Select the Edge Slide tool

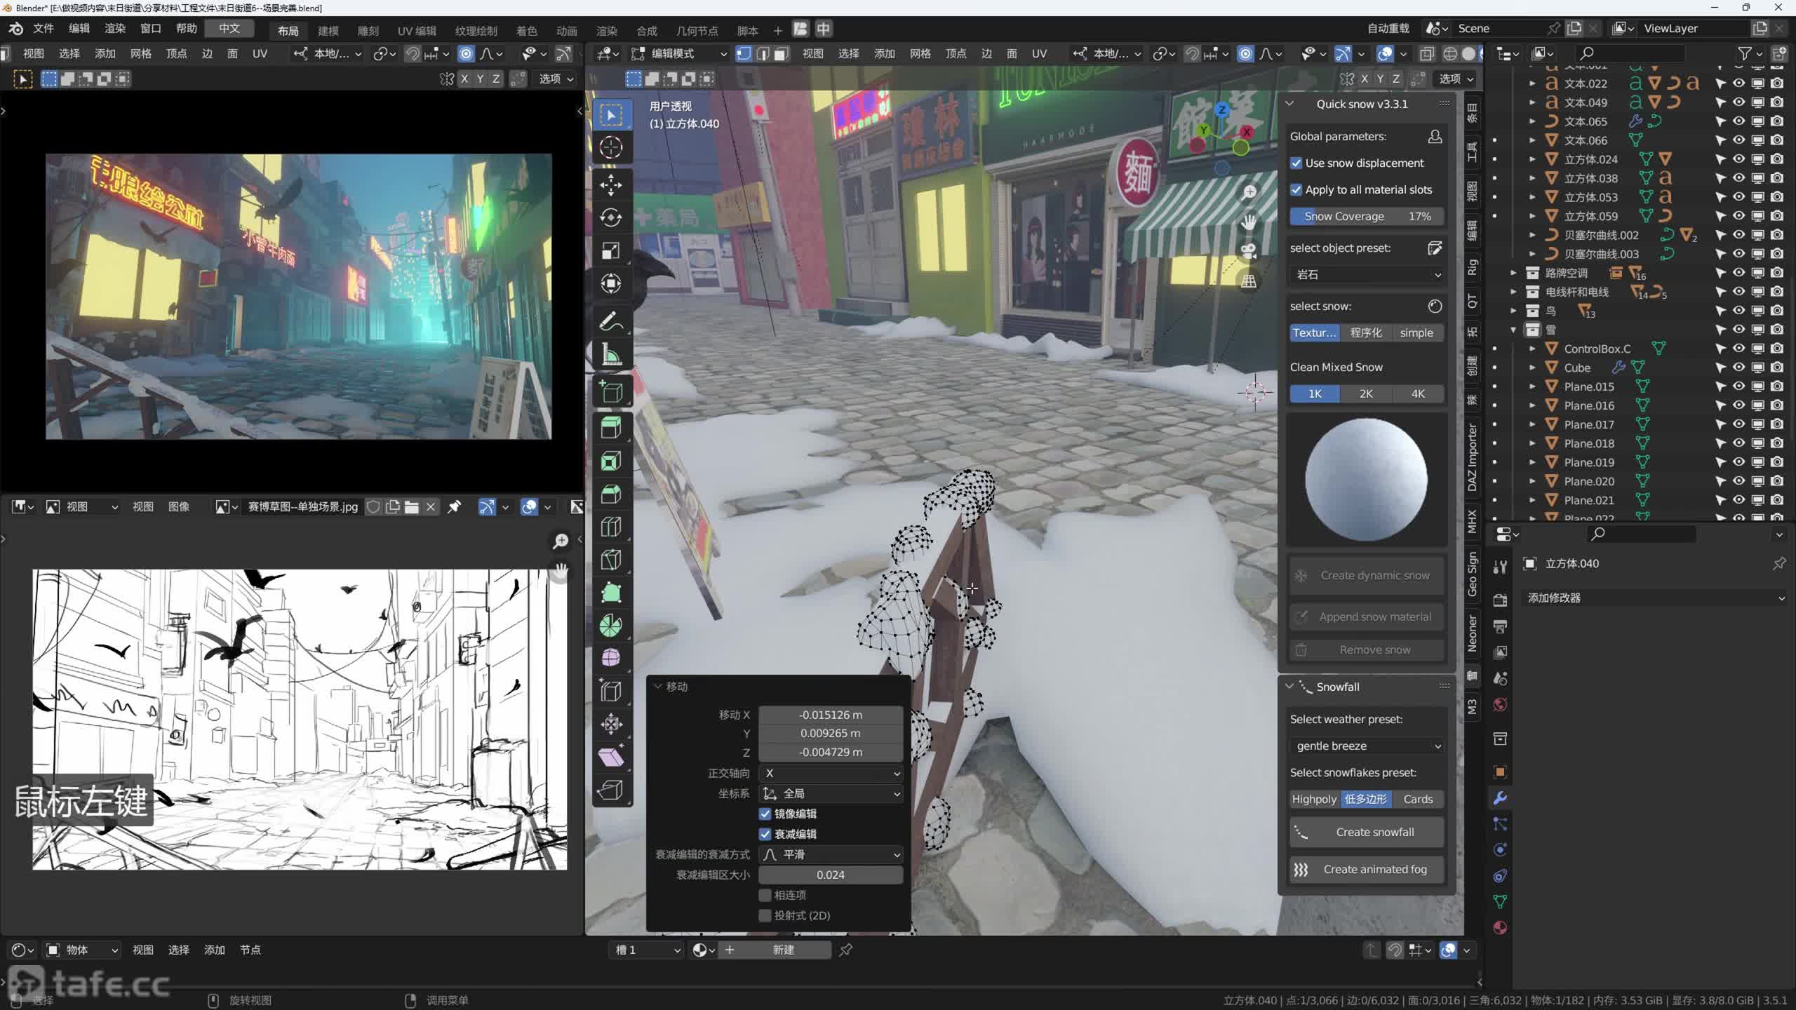coord(611,691)
